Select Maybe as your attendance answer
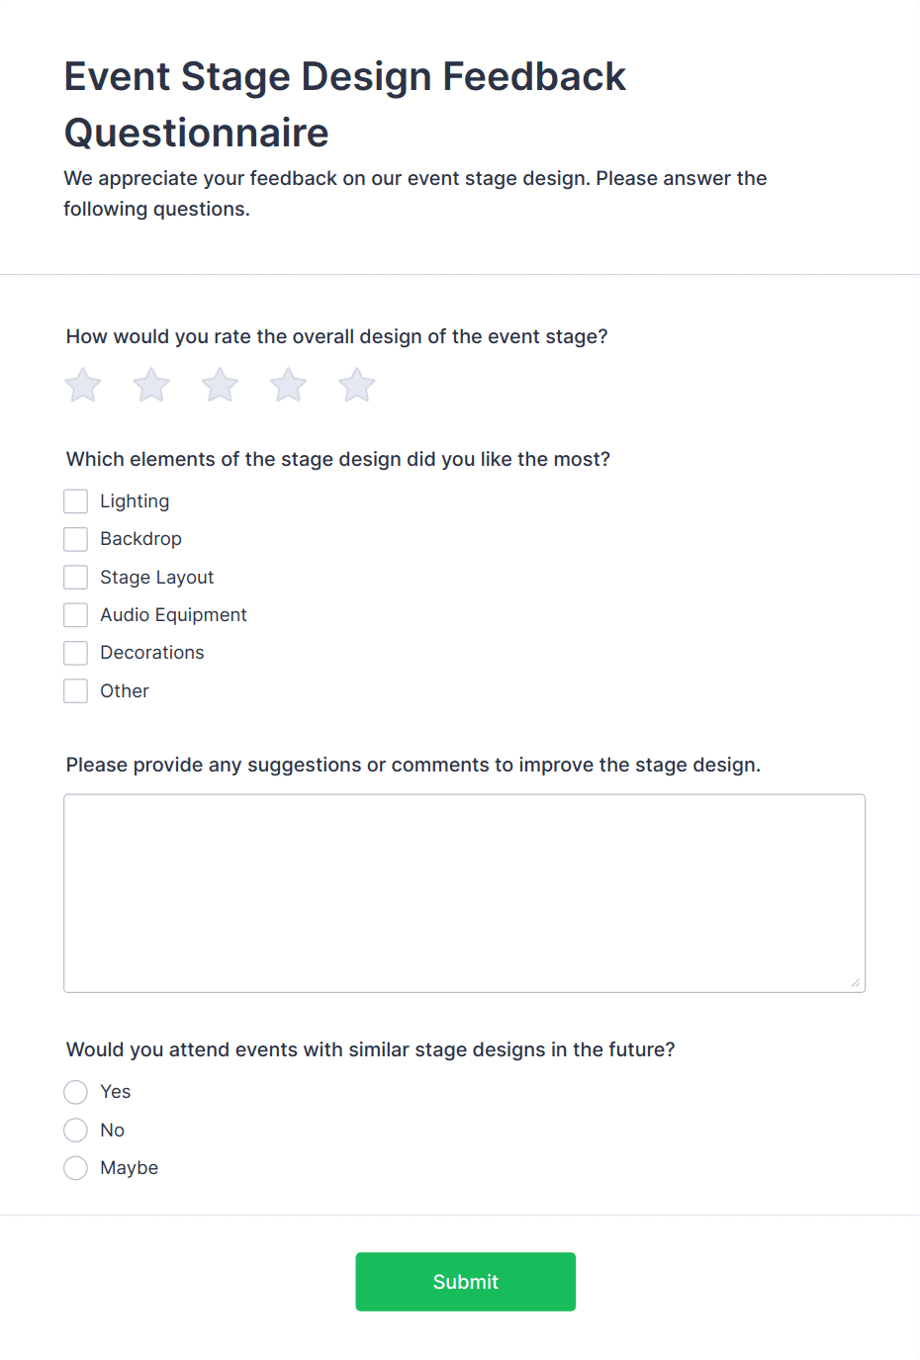Image resolution: width=920 pixels, height=1360 pixels. point(75,1168)
